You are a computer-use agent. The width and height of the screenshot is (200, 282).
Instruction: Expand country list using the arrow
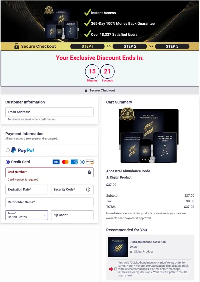tap(44, 215)
